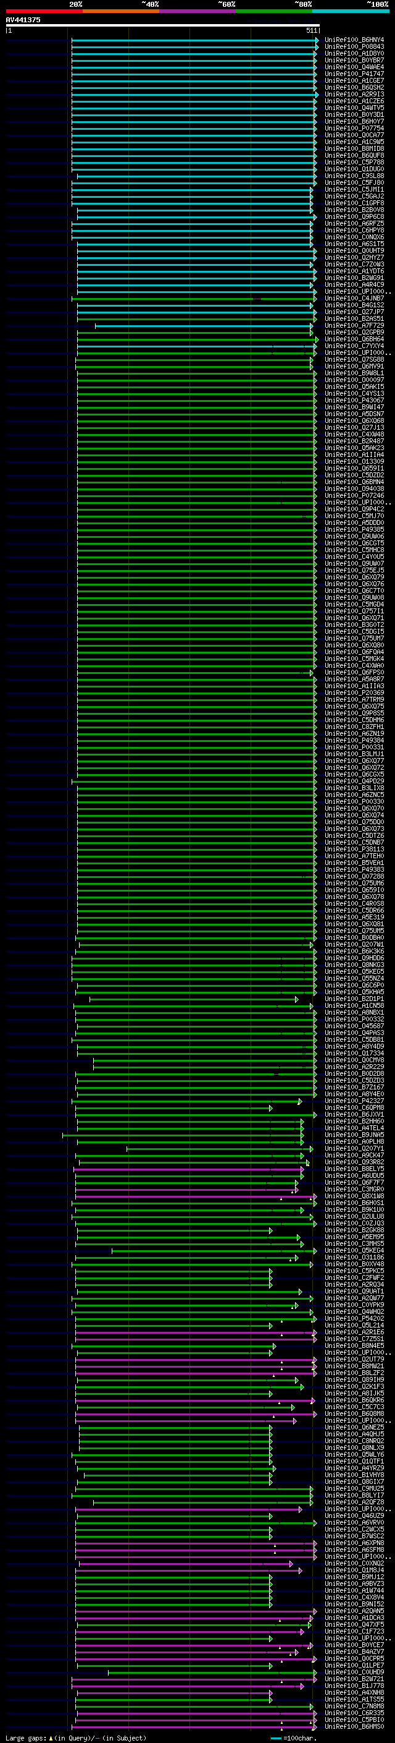
Task: Select the UniRef100_B4G1S2 label
Action: tap(354, 305)
